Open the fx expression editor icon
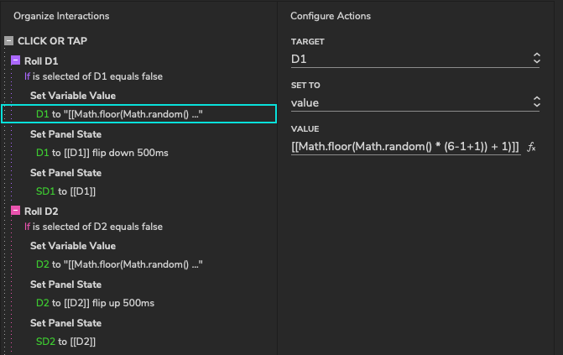 pos(531,147)
